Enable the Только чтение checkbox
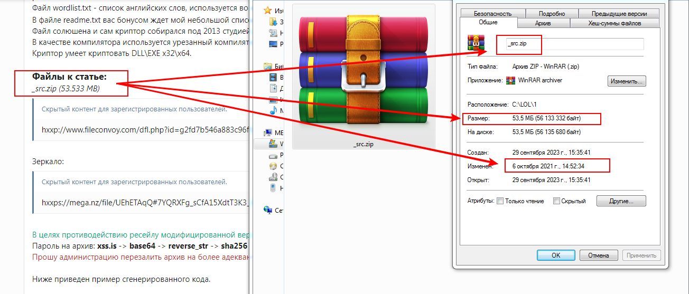Image resolution: width=689 pixels, height=294 pixels. [500, 201]
